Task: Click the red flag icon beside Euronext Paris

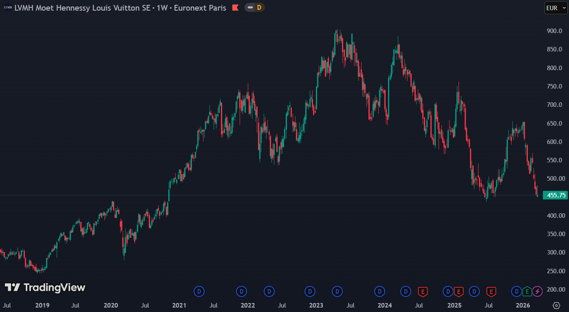Action: click(235, 8)
